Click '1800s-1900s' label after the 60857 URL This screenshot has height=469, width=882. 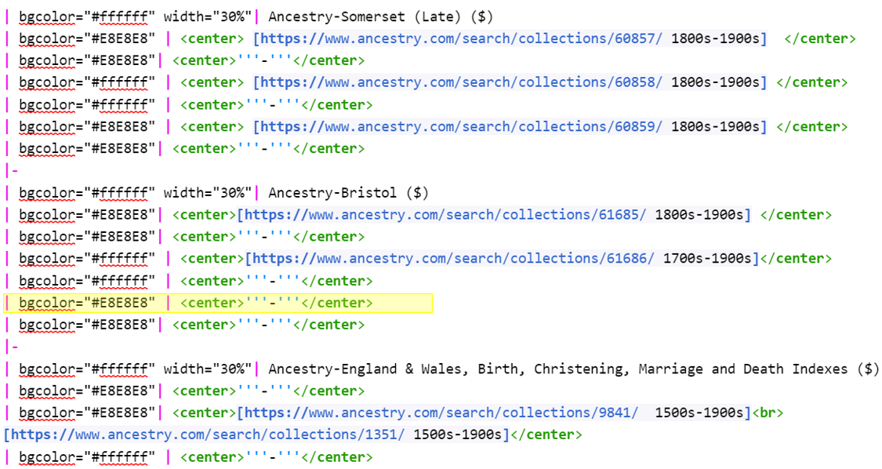pos(714,39)
